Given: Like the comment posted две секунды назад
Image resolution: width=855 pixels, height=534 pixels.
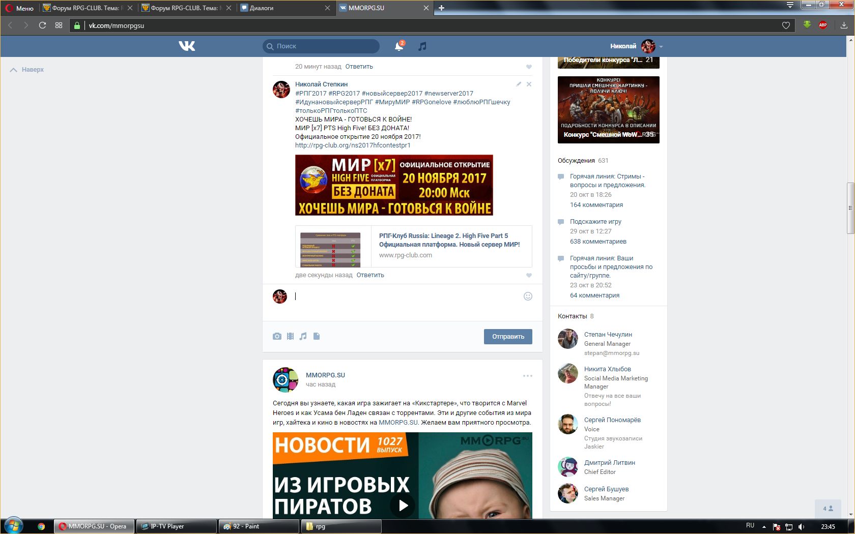Looking at the screenshot, I should [x=529, y=275].
